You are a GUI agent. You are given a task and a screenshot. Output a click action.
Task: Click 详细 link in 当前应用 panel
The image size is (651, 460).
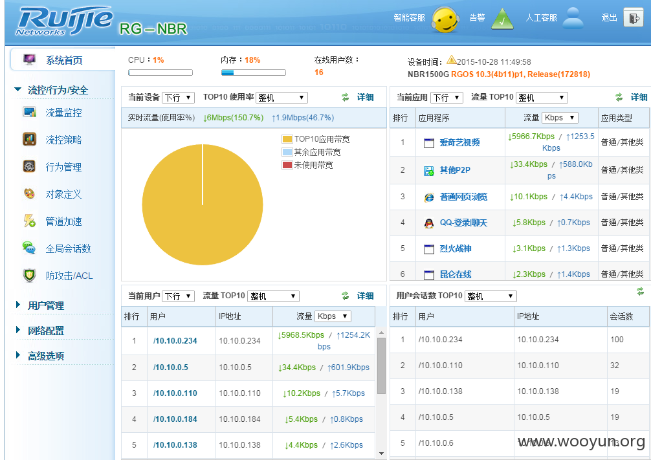point(639,97)
